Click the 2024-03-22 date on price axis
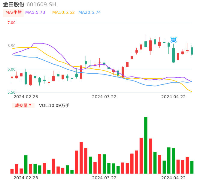The width and height of the screenshot is (206, 182). (x=104, y=97)
